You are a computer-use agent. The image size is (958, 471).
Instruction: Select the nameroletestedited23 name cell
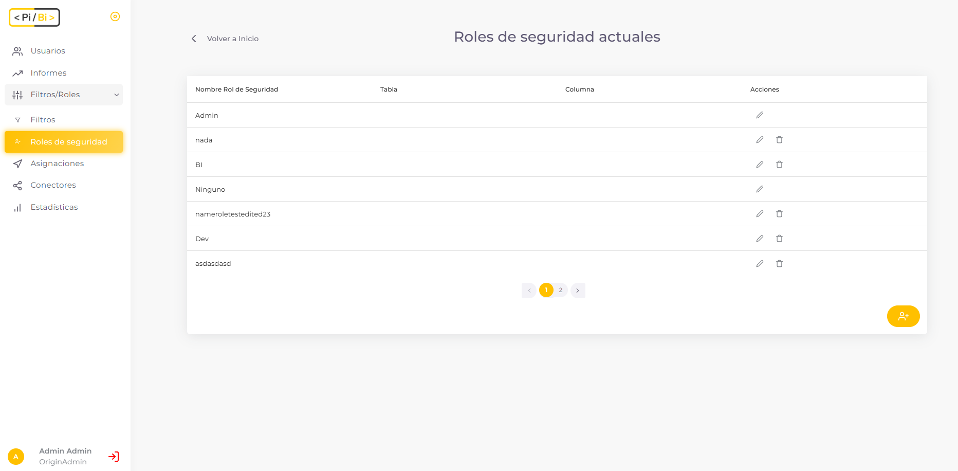(x=233, y=214)
